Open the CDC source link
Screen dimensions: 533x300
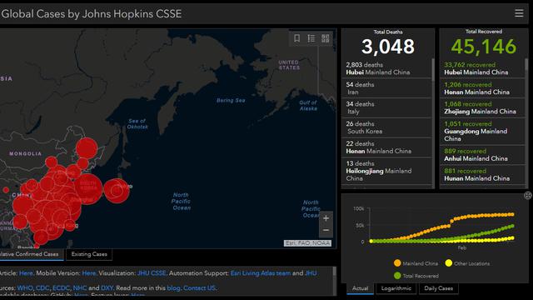[x=42, y=287]
